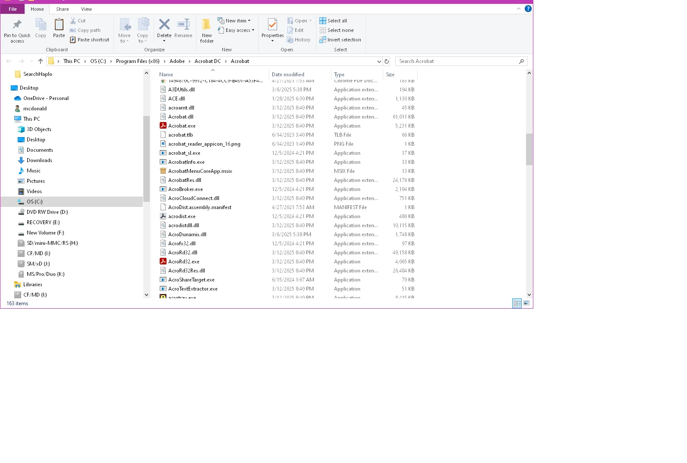Screen dimensions: 687x463
Task: Click the red Delete icon
Action: 164,24
